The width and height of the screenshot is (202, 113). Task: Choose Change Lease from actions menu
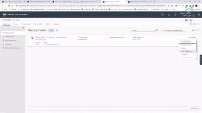point(186,42)
